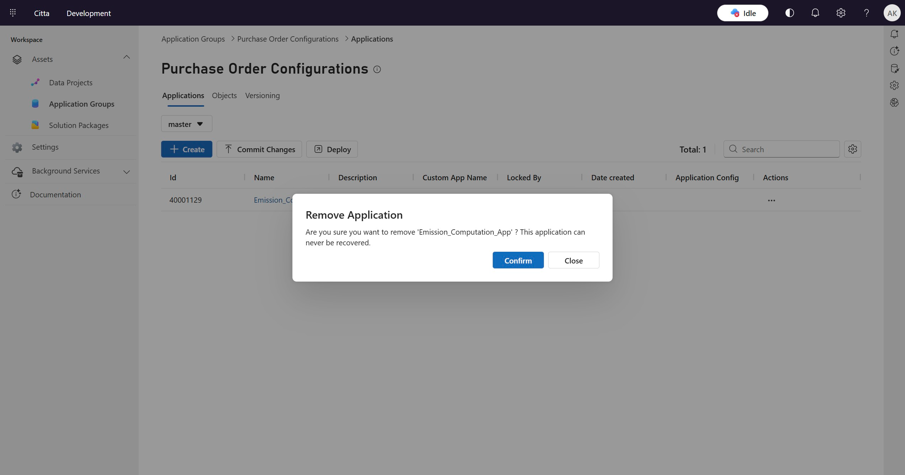The height and width of the screenshot is (475, 905).
Task: Expand Background Services section
Action: point(126,172)
